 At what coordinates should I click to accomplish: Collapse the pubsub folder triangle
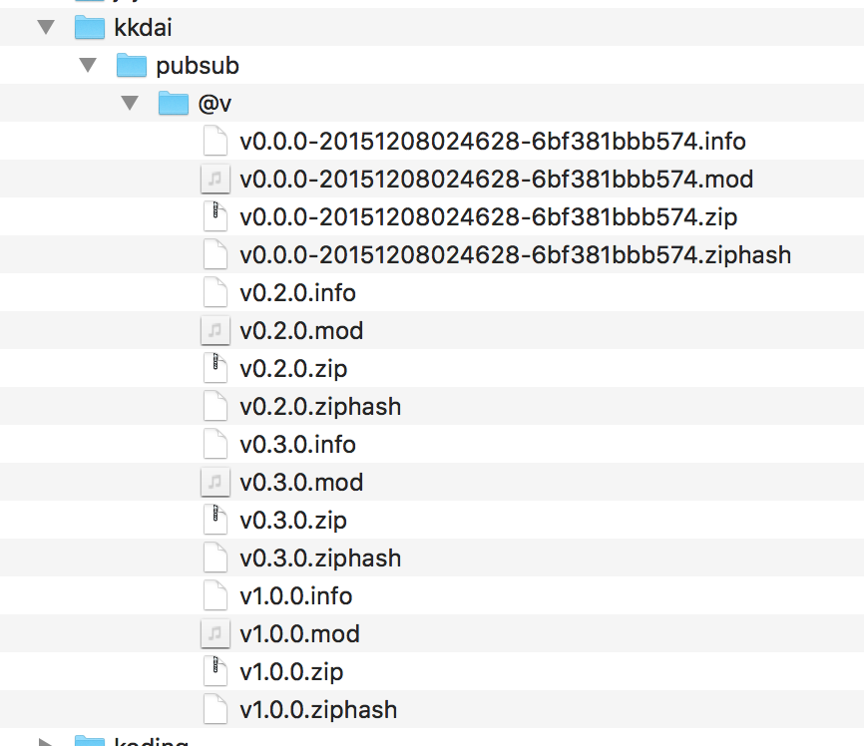pos(88,65)
